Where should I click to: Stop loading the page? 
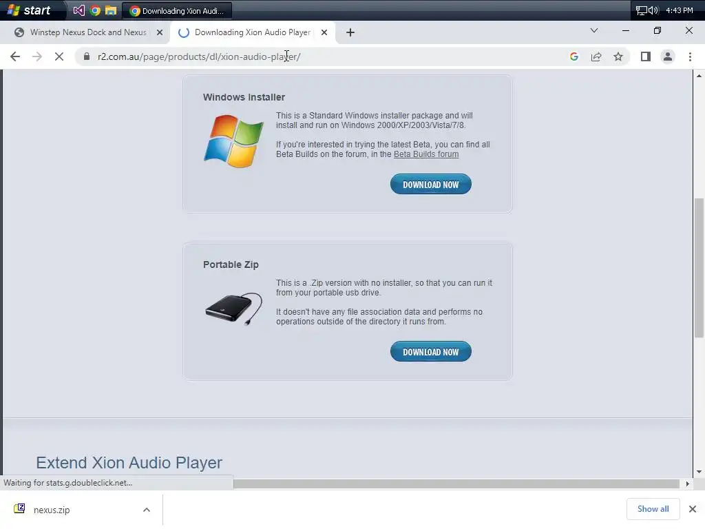click(x=59, y=56)
